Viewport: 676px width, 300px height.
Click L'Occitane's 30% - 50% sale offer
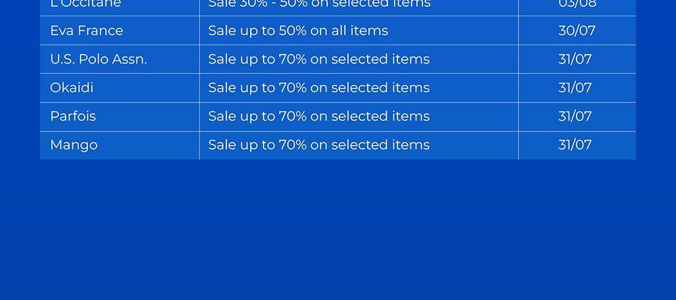tap(319, 4)
